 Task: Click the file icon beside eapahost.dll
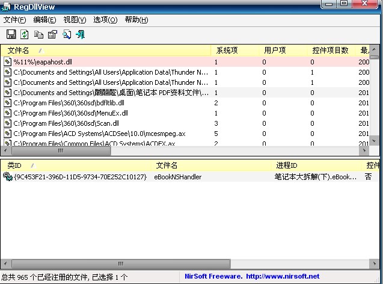(x=8, y=62)
